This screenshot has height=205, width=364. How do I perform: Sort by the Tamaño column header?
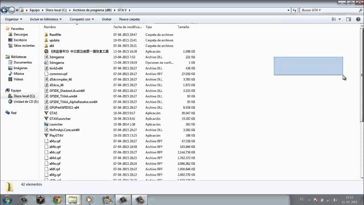[183, 27]
